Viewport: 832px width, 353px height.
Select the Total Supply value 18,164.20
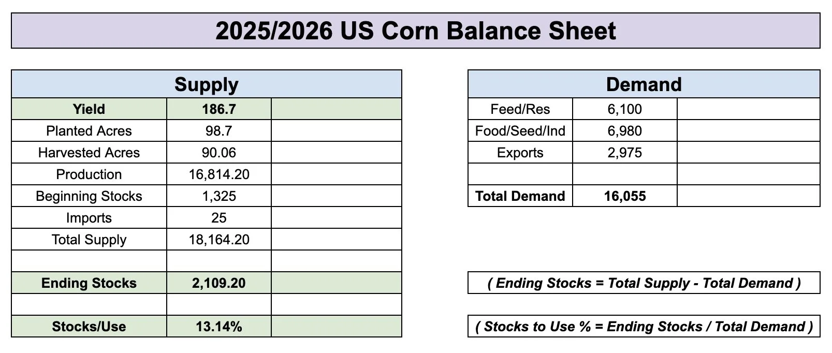point(219,240)
